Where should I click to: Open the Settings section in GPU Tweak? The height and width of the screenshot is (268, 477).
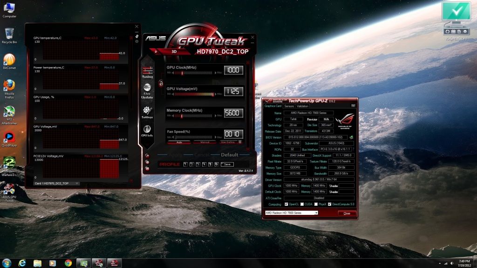click(147, 112)
